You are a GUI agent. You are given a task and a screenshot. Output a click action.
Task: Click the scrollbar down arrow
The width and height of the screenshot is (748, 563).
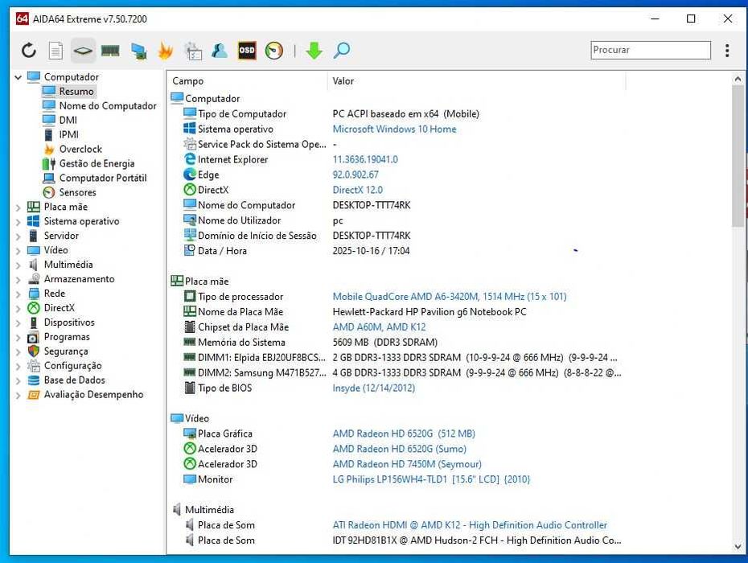tap(738, 547)
